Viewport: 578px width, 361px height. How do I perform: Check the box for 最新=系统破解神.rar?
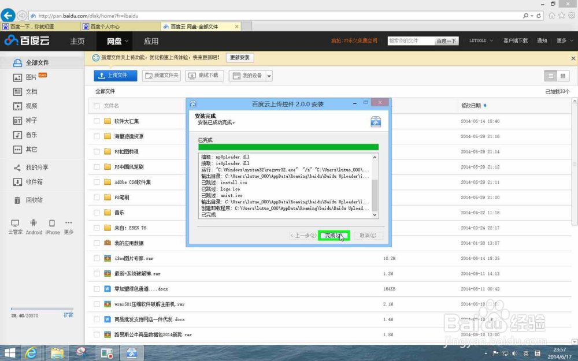click(x=97, y=274)
